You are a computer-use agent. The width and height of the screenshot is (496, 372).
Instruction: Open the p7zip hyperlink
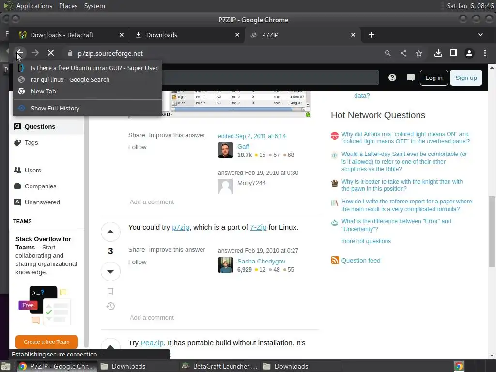coord(181,227)
